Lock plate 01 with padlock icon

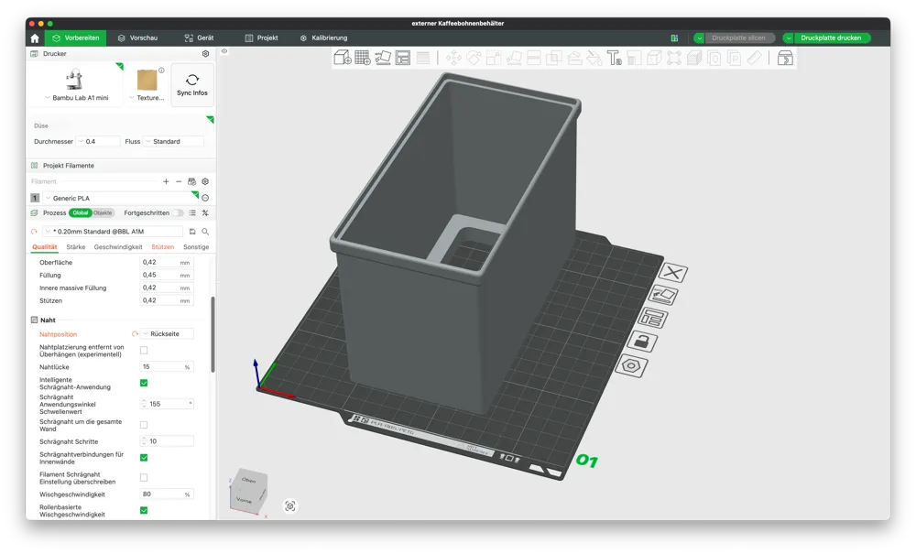click(x=641, y=342)
